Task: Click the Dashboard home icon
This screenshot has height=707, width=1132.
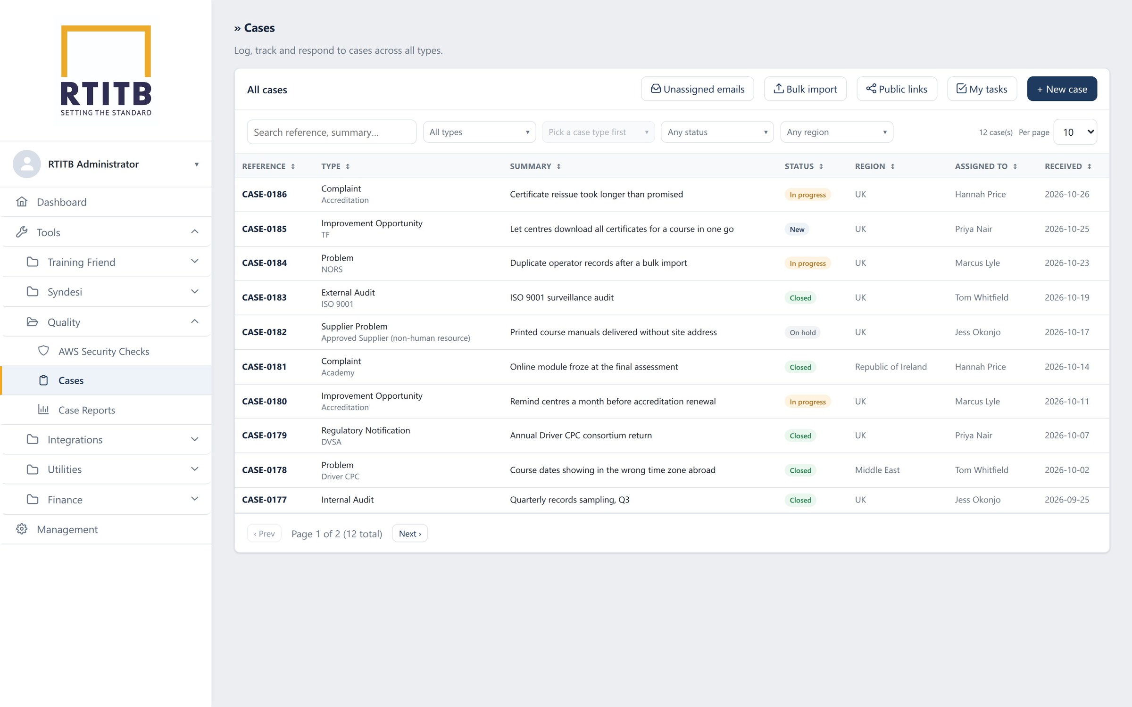Action: (x=22, y=202)
